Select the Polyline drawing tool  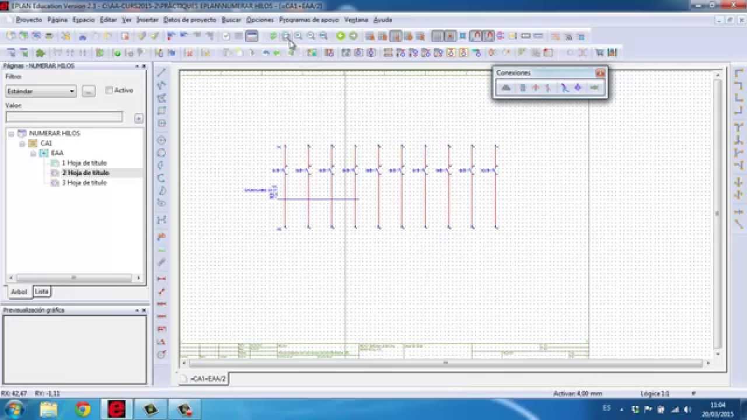click(x=162, y=85)
